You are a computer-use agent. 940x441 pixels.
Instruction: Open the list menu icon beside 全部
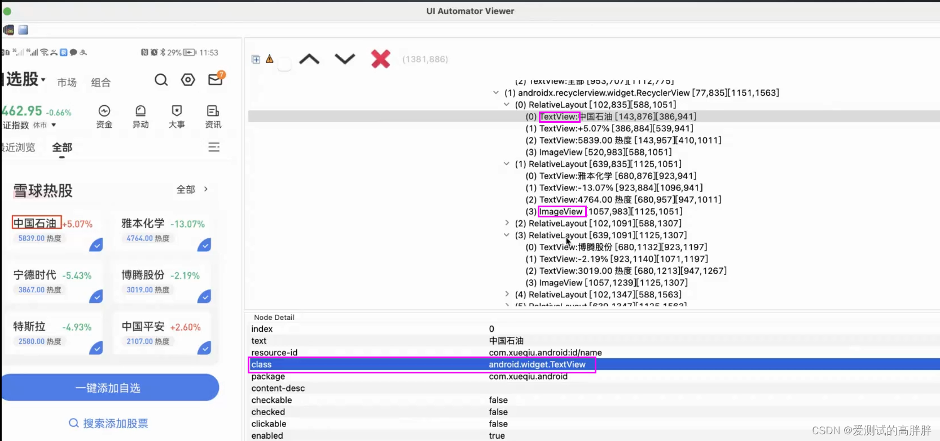pos(214,147)
